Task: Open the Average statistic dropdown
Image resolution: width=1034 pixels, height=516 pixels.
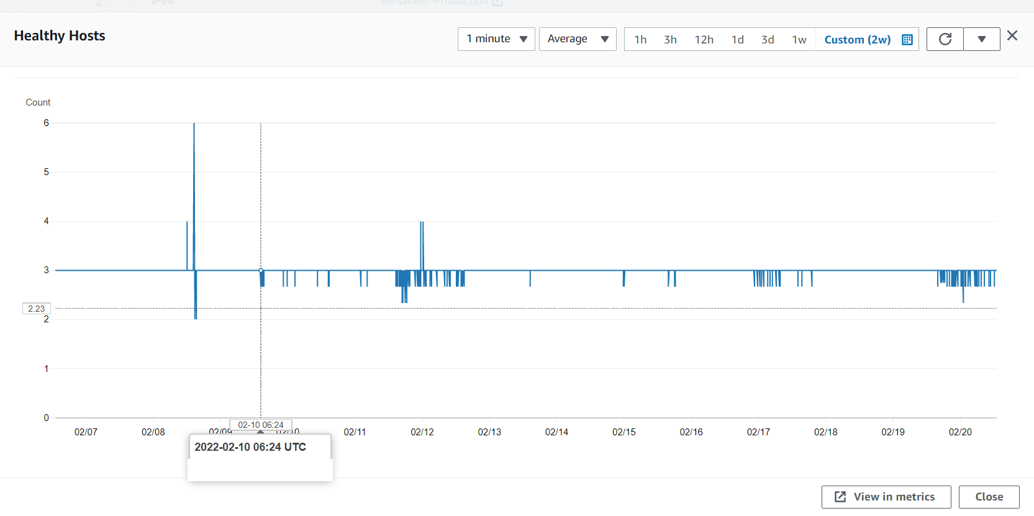Action: pyautogui.click(x=578, y=39)
